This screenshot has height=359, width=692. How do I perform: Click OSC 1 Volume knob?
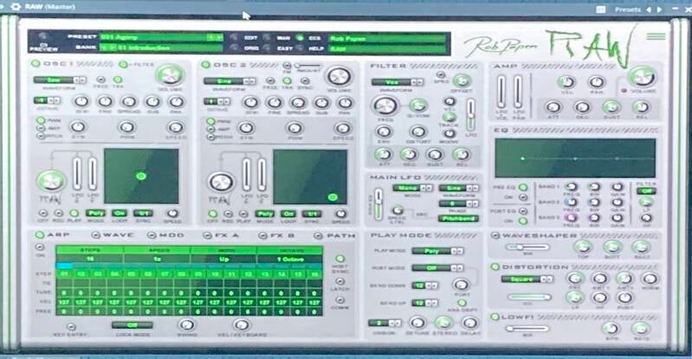point(170,75)
